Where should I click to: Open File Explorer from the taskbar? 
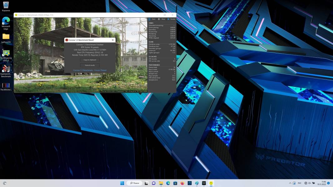[x=161, y=183]
